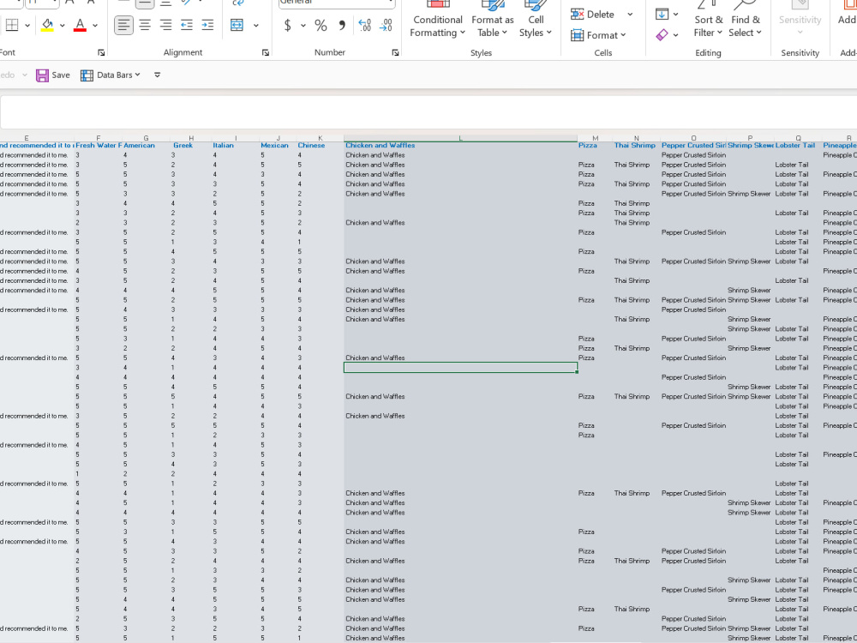Click the Merge & Center icon
This screenshot has height=643, width=857.
coord(237,25)
